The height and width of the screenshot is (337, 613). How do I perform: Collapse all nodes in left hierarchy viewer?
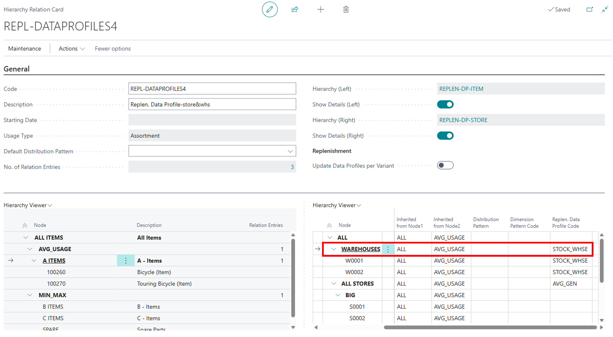pyautogui.click(x=25, y=226)
